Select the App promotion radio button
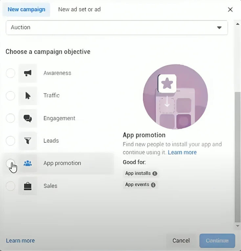The width and height of the screenshot is (241, 251). click(x=11, y=163)
